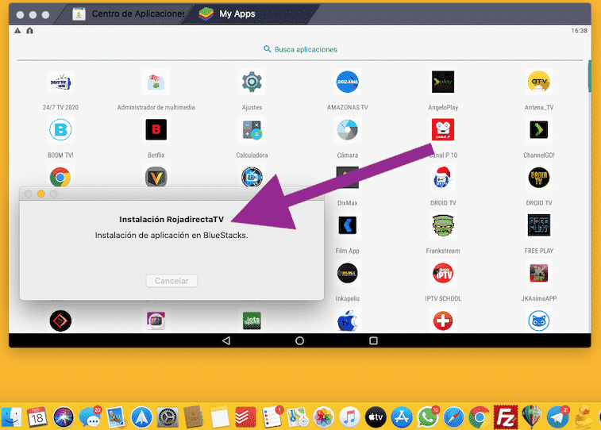Open Ajustes settings gear app
This screenshot has width=601, height=430.
pyautogui.click(x=252, y=83)
